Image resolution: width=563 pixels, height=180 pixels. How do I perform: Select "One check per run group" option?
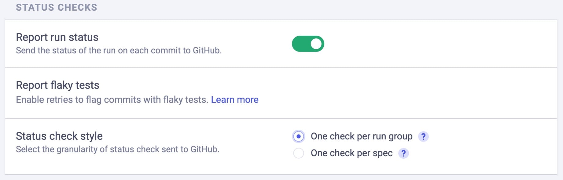(x=298, y=136)
